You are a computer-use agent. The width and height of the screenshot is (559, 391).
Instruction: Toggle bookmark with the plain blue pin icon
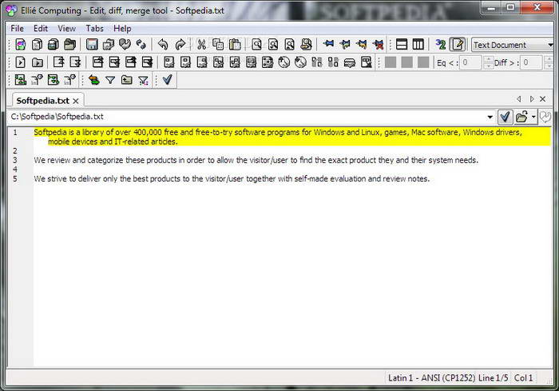pyautogui.click(x=328, y=45)
